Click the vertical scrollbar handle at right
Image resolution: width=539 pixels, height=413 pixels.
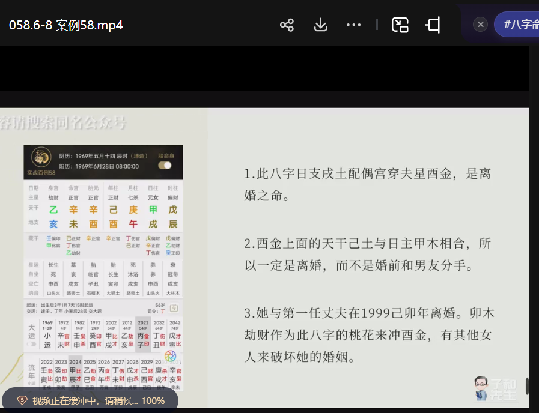527,386
